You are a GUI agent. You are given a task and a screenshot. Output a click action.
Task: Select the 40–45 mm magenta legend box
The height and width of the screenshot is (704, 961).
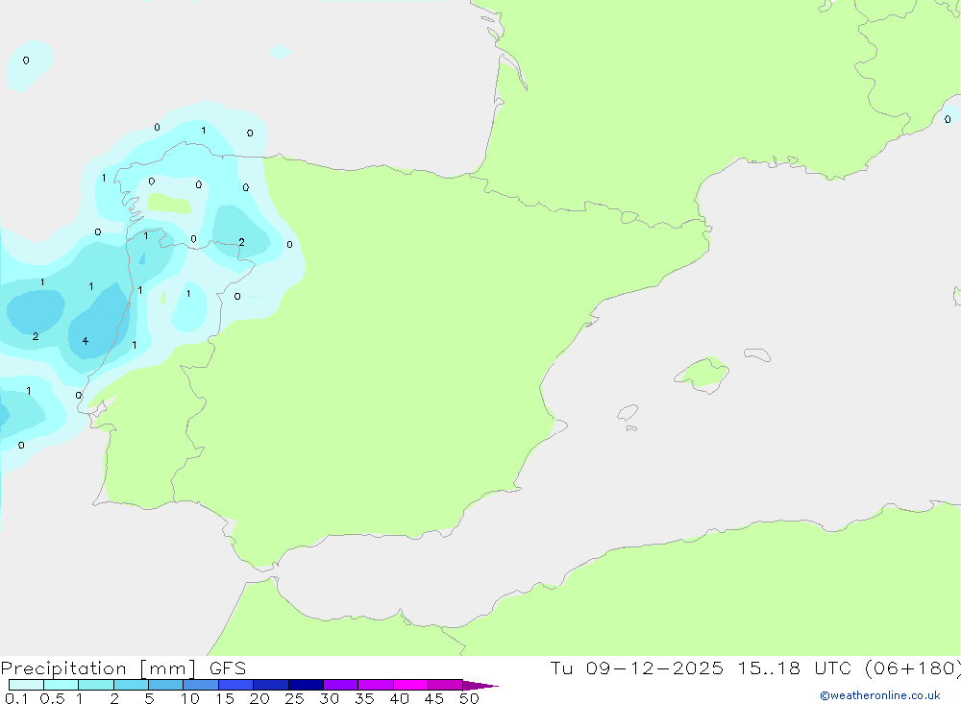click(410, 685)
